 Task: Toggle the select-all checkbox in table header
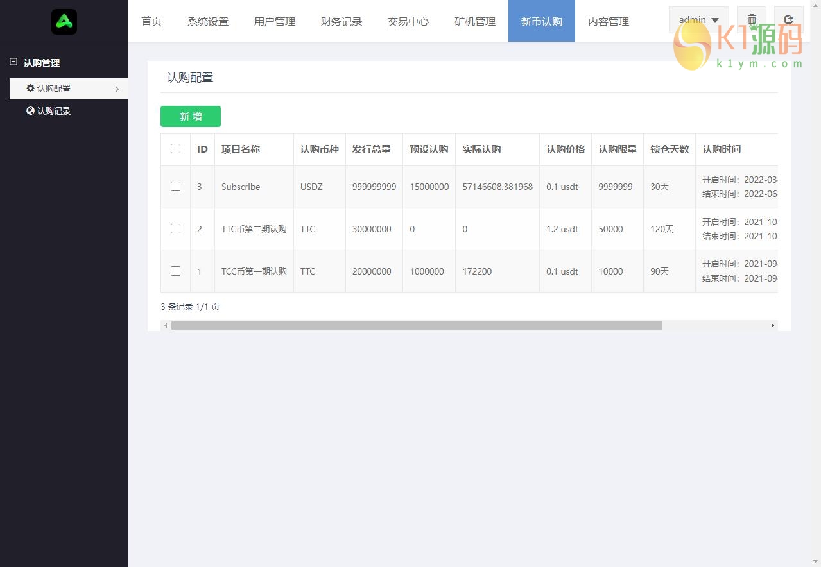[x=175, y=149]
